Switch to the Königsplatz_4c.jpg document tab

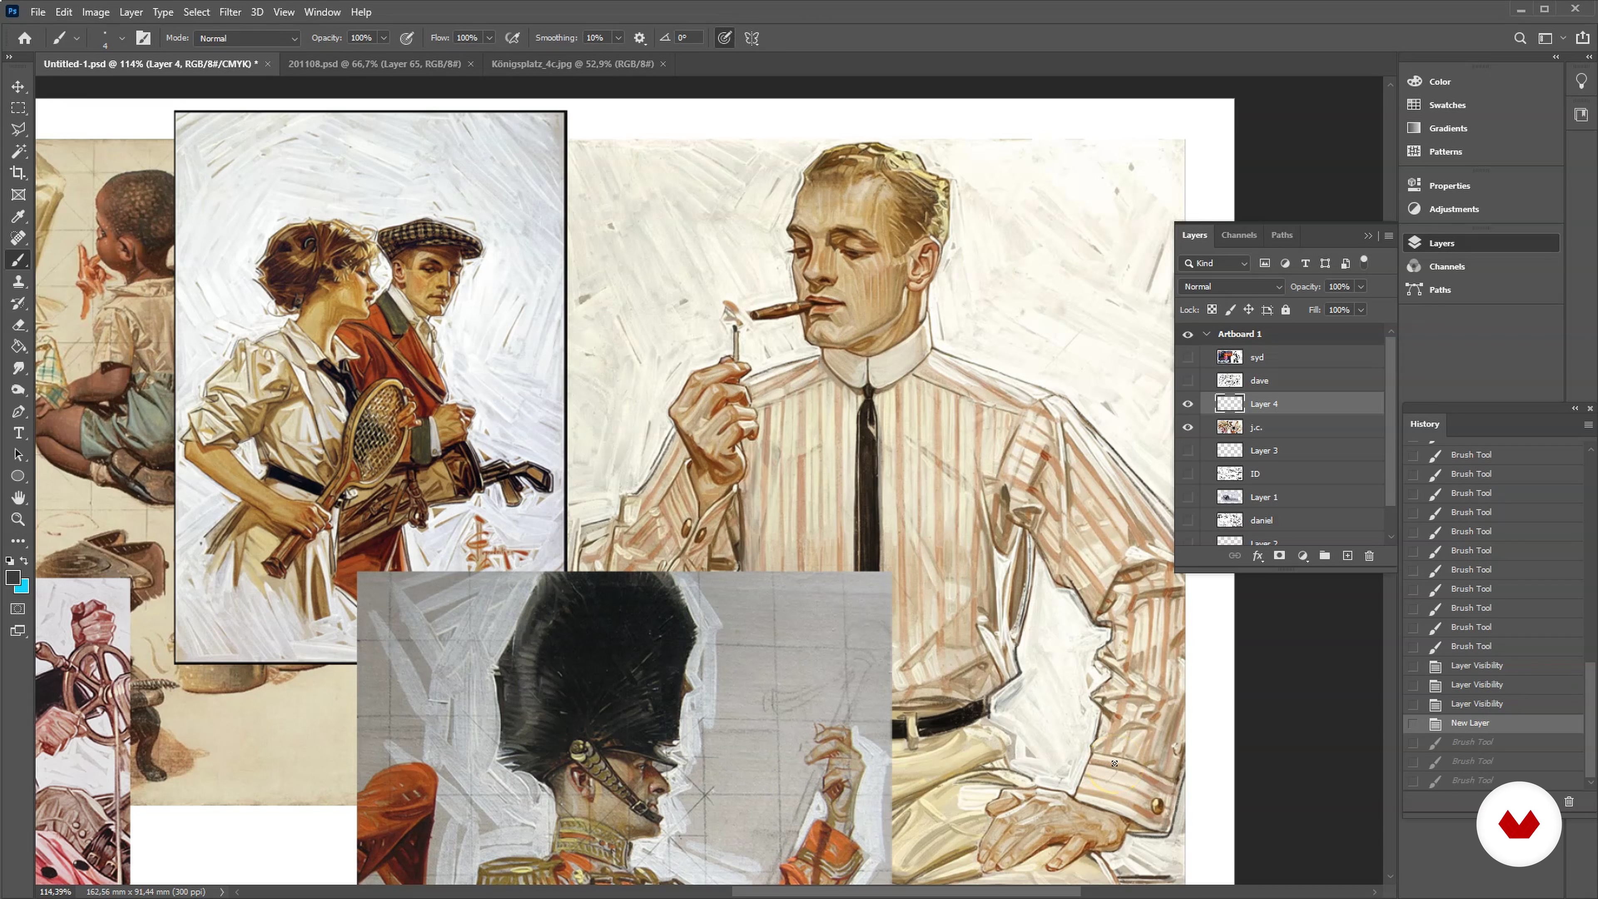tap(573, 64)
